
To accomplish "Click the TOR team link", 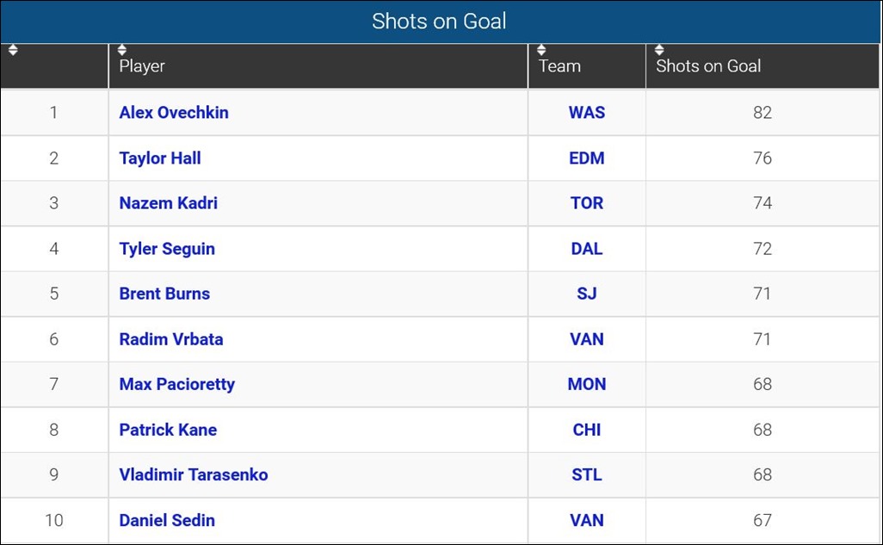I will [586, 203].
